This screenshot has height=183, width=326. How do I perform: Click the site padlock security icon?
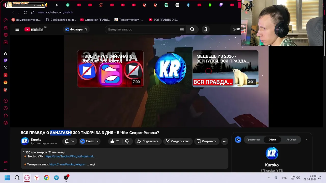pos(33,12)
